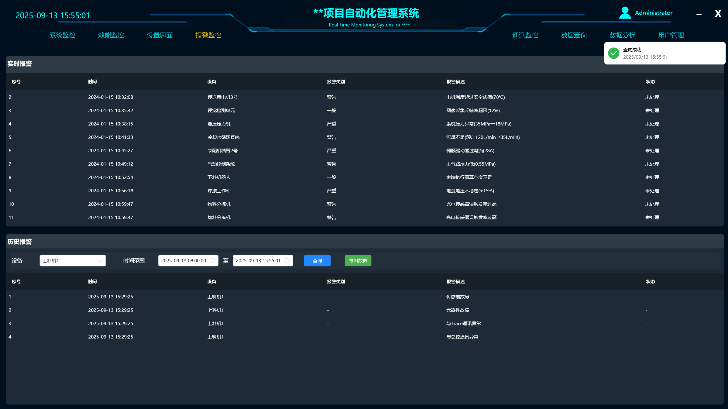Click the Administrator user avatar icon
Screen dimensions: 728x409
[x=625, y=13]
